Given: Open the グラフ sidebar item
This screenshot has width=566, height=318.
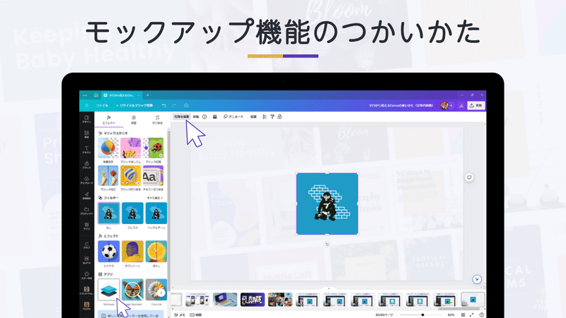Looking at the screenshot, I should 86,245.
